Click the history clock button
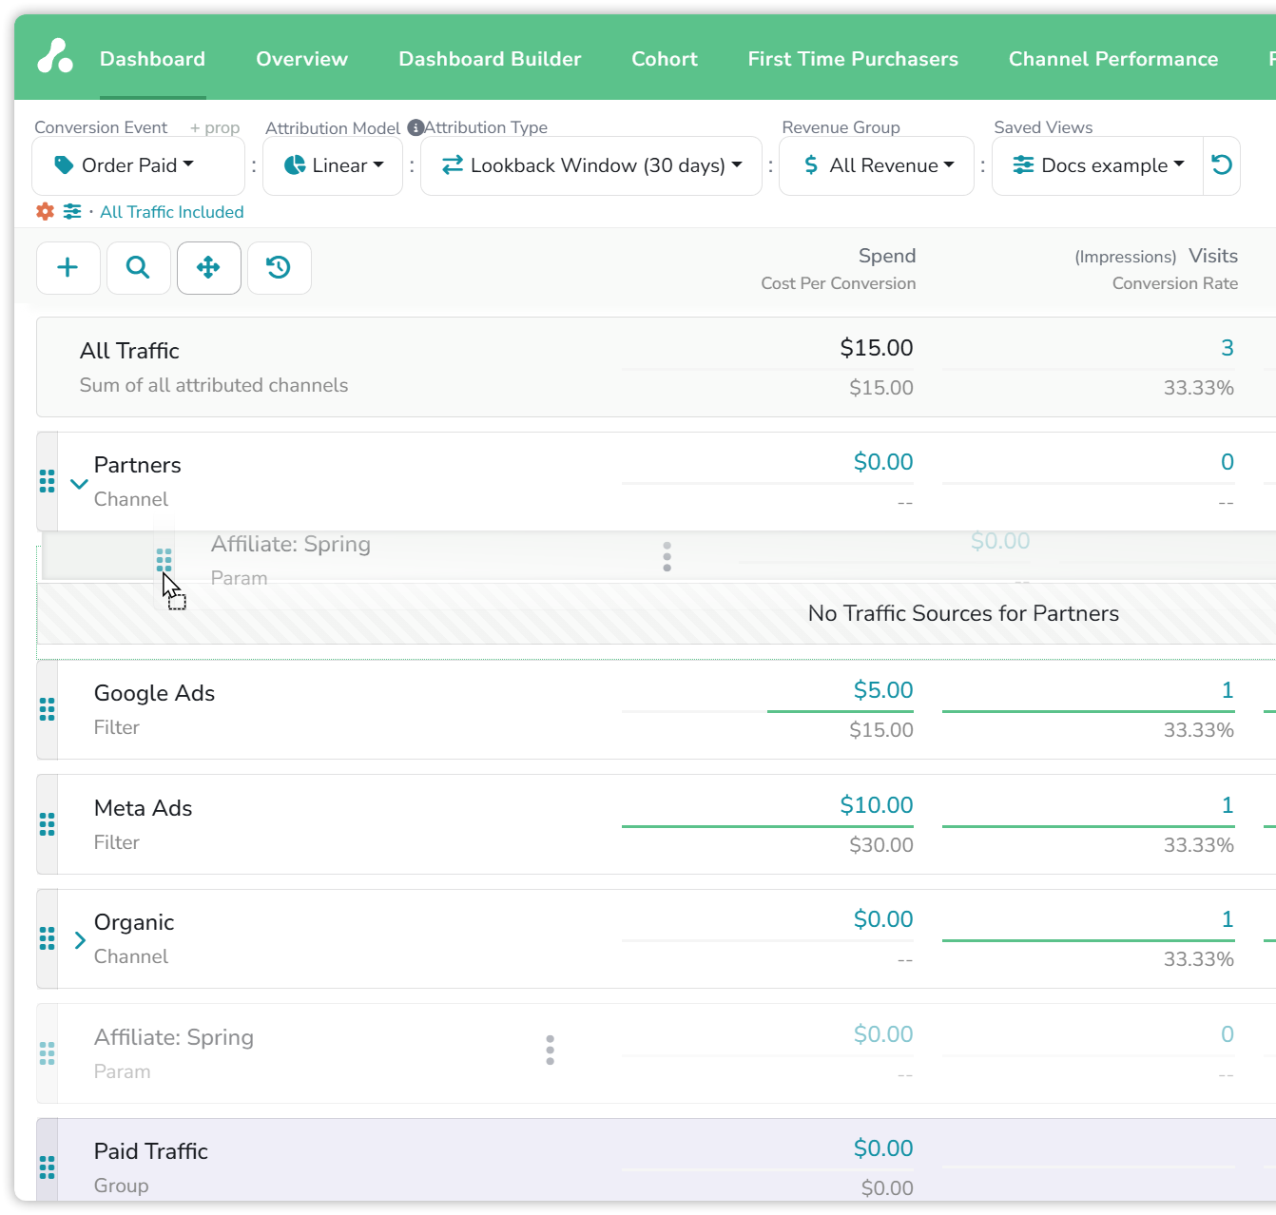 (280, 268)
